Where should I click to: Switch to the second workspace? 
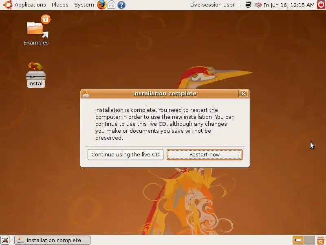point(310,240)
